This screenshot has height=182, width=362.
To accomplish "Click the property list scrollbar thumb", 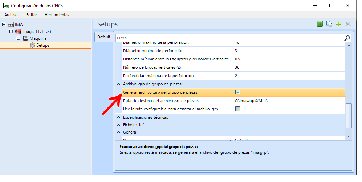I will (x=349, y=115).
